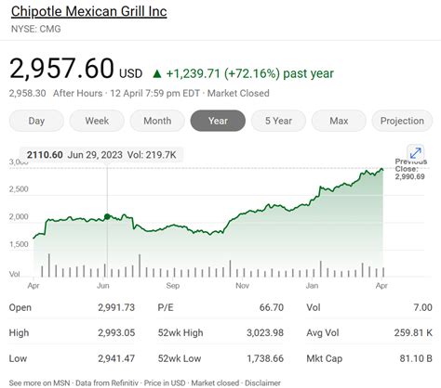Expand the chart to fullscreen view
The height and width of the screenshot is (388, 441).
(x=415, y=153)
